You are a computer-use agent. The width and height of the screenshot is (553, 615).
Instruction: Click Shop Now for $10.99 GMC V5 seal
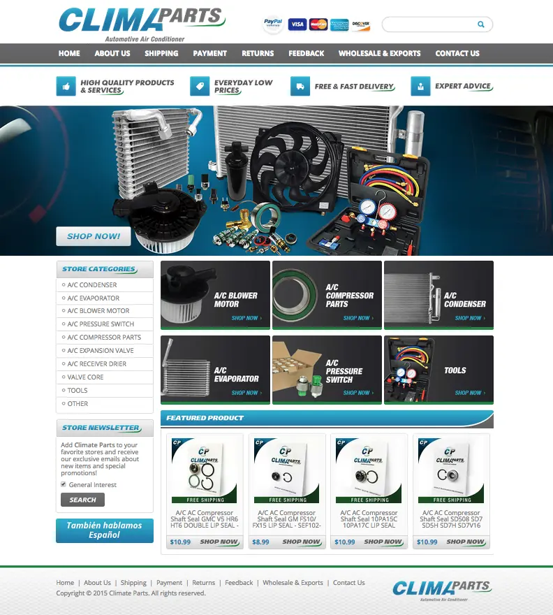219,542
